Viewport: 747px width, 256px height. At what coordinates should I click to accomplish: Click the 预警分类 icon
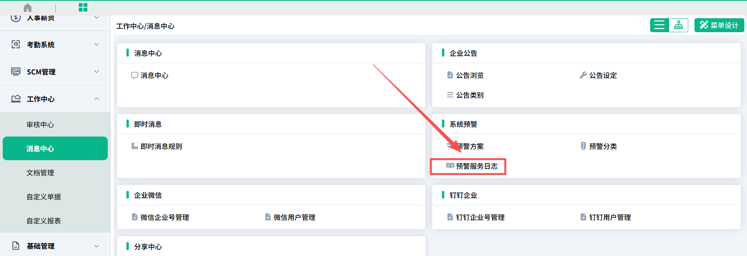pos(583,146)
